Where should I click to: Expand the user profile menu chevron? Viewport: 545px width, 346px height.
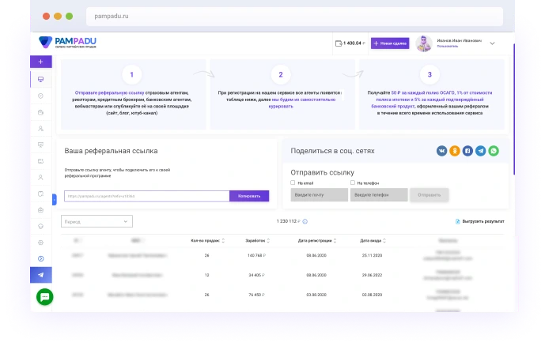click(x=492, y=43)
